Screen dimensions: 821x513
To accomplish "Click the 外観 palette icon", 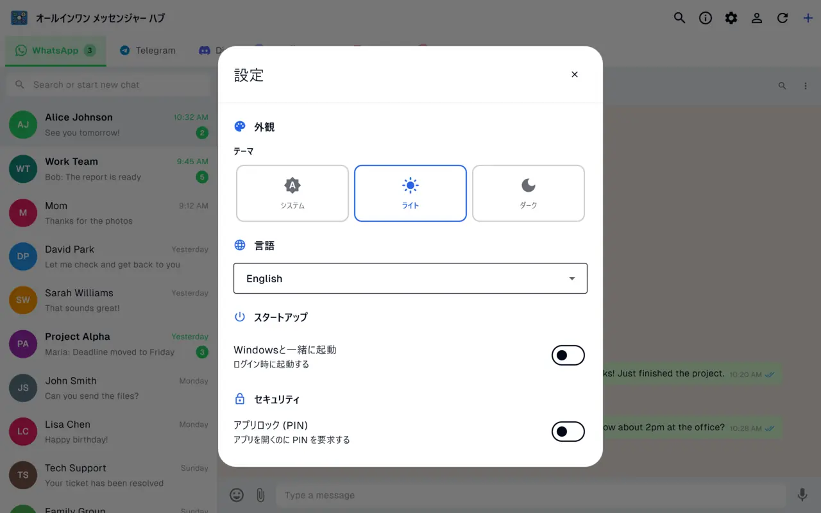I will pyautogui.click(x=240, y=126).
